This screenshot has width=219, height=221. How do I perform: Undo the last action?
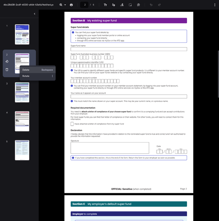151,5
